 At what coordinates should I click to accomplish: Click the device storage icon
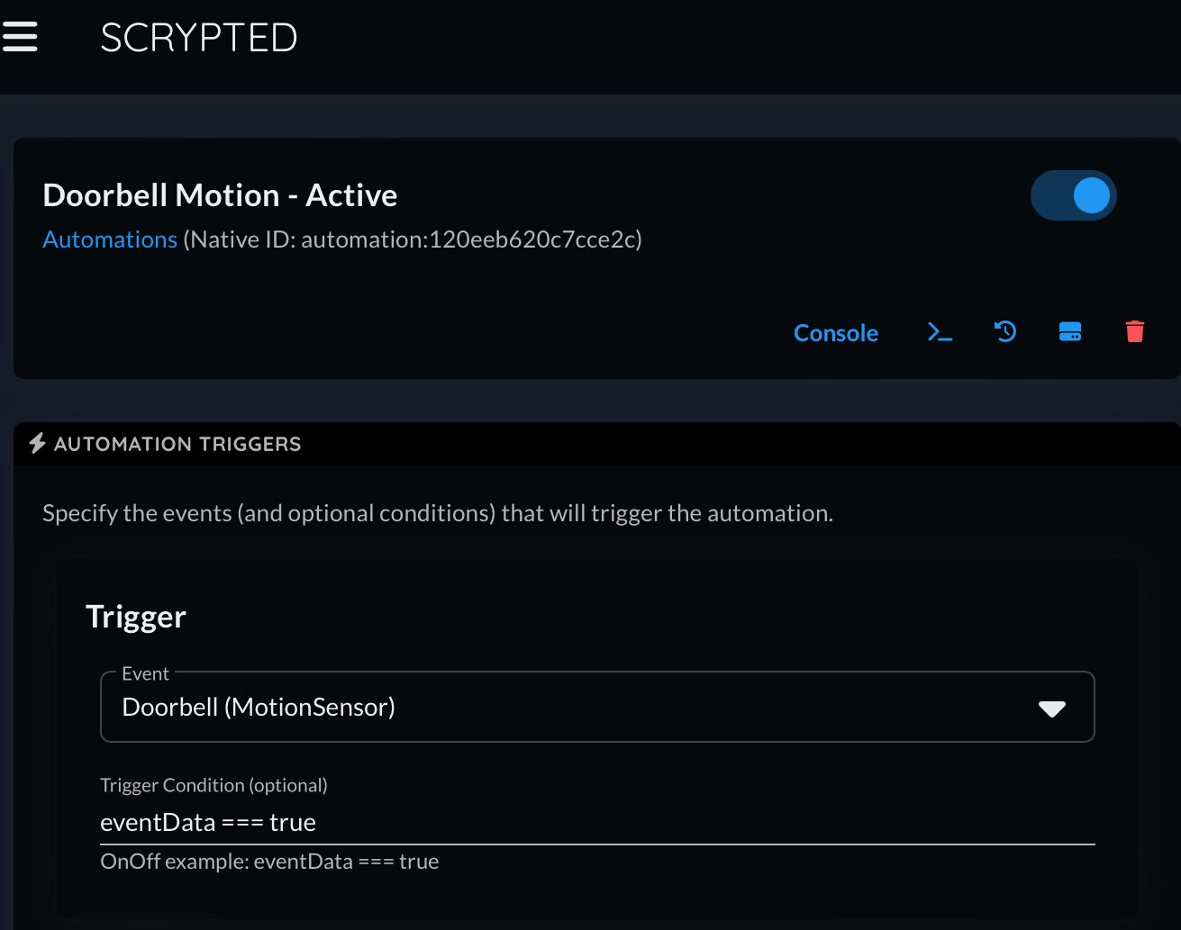1069,331
